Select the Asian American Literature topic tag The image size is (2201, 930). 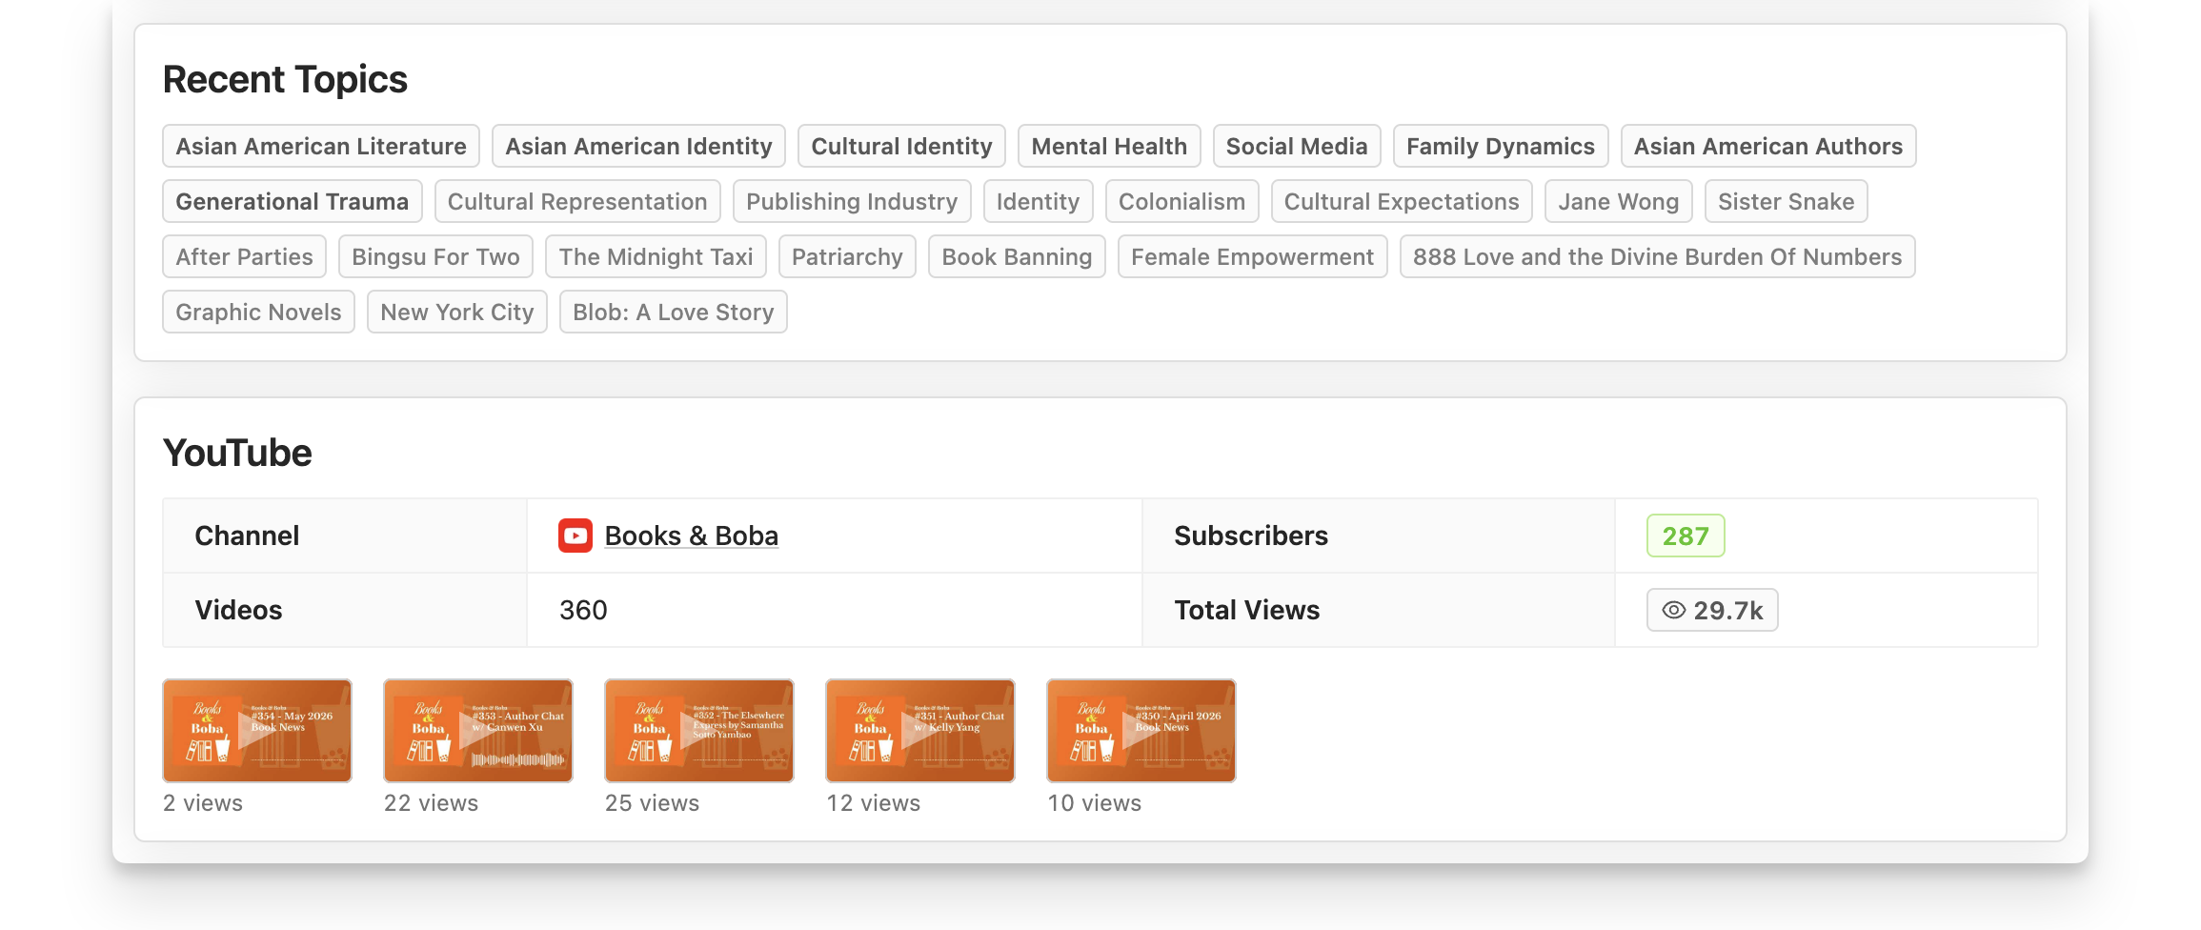pos(321,146)
